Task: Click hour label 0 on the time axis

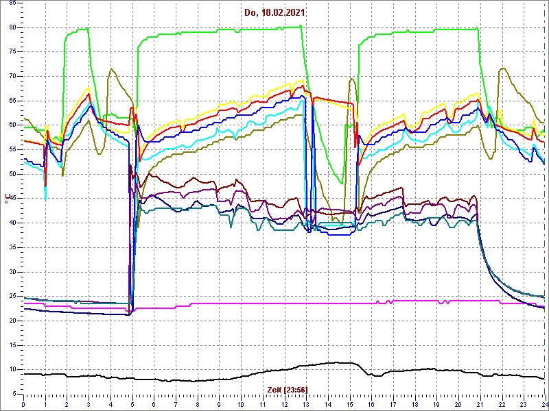Action: (x=23, y=404)
